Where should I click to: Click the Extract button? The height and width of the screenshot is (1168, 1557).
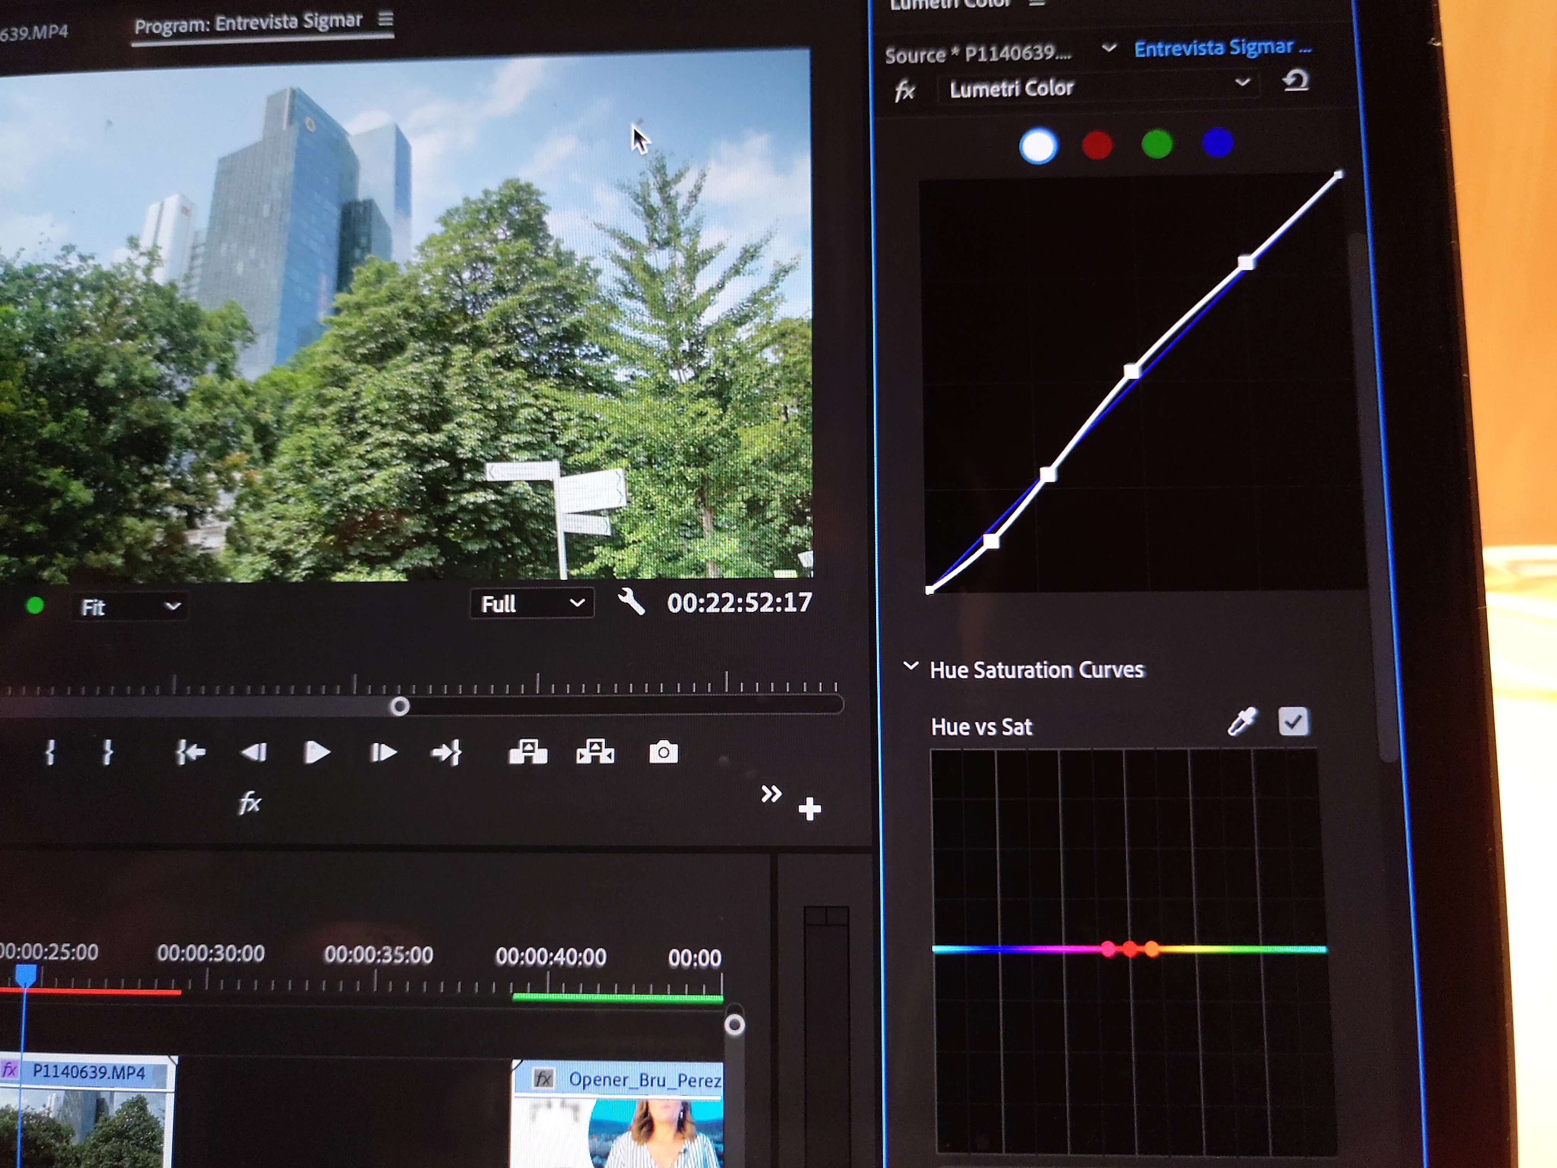595,751
